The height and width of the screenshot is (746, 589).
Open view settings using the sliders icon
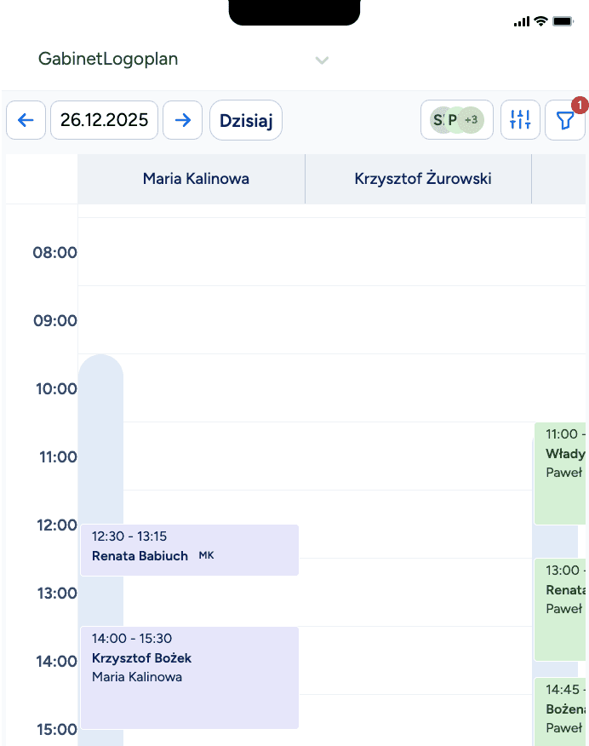click(x=520, y=120)
